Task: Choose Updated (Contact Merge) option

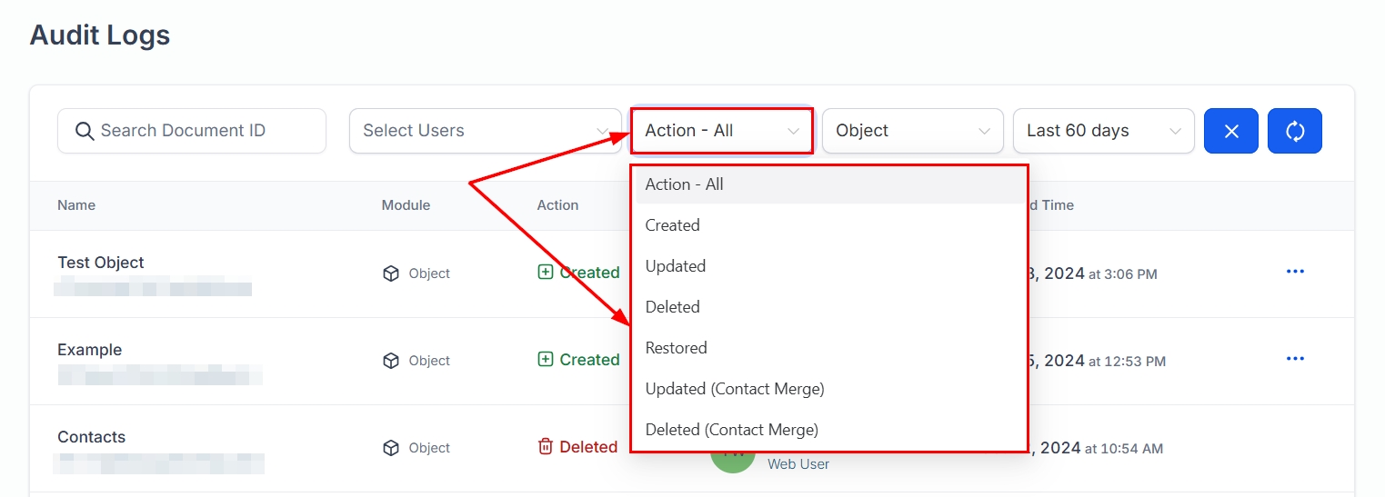Action: (735, 389)
